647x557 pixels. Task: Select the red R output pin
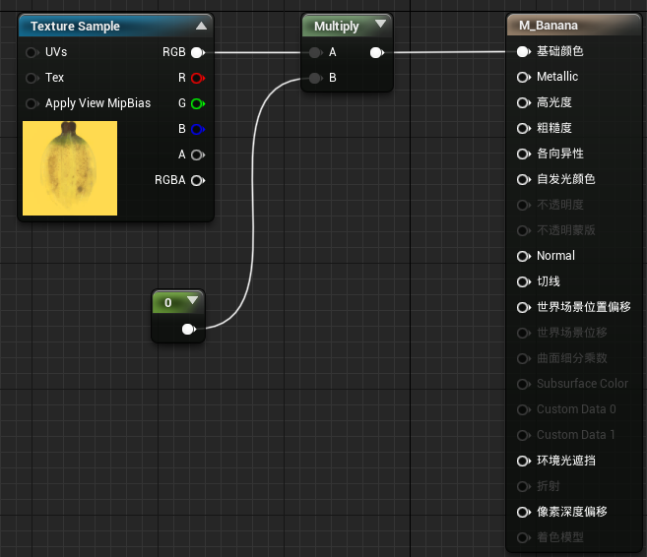[198, 78]
